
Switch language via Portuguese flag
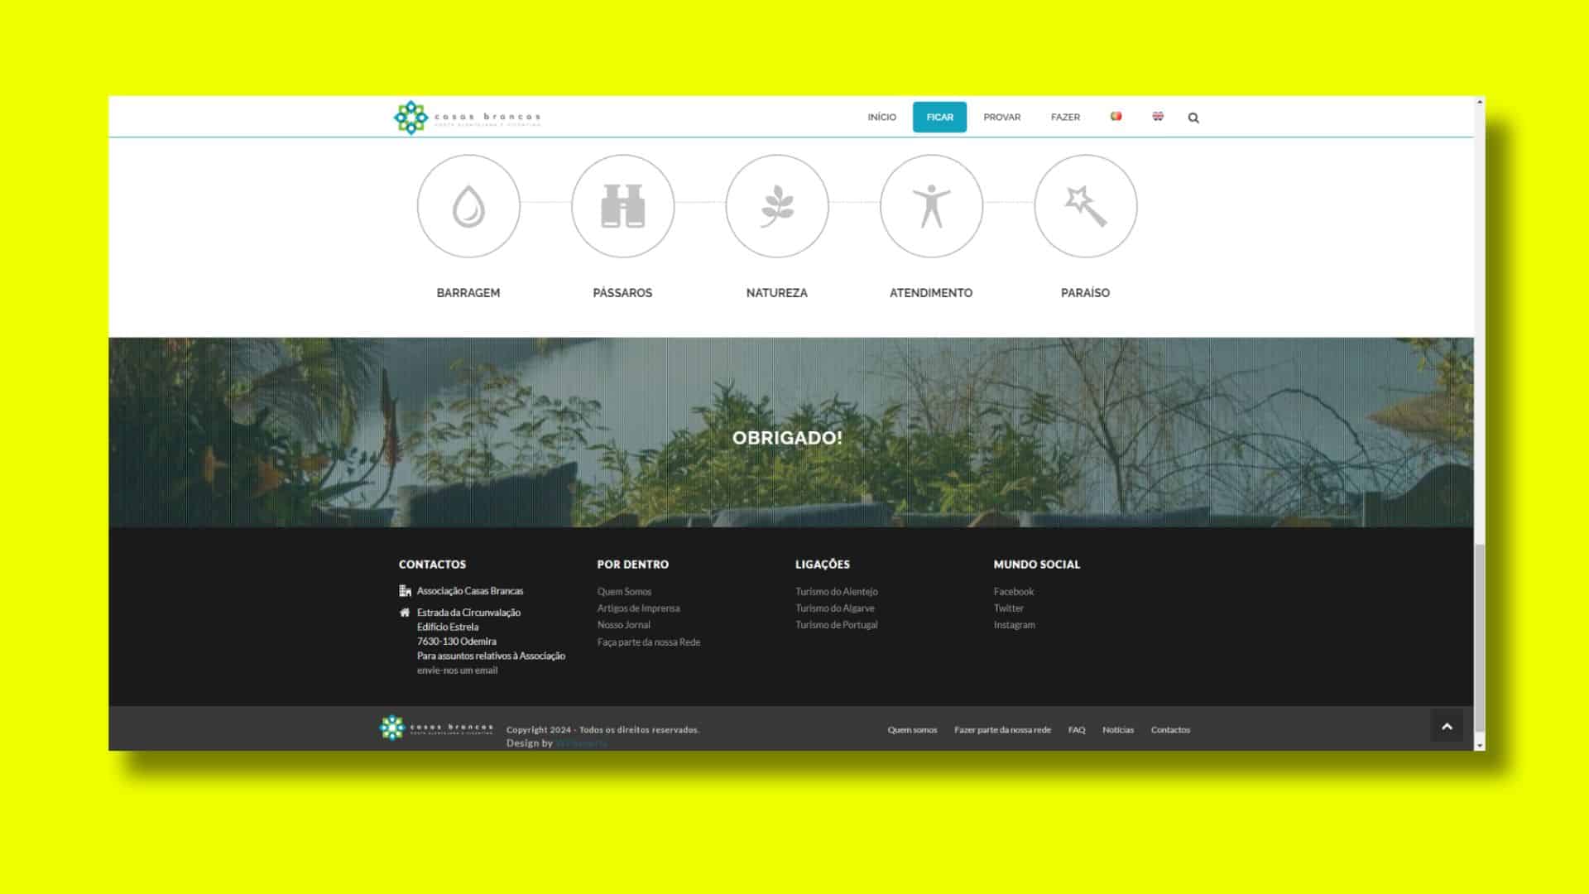click(1116, 117)
